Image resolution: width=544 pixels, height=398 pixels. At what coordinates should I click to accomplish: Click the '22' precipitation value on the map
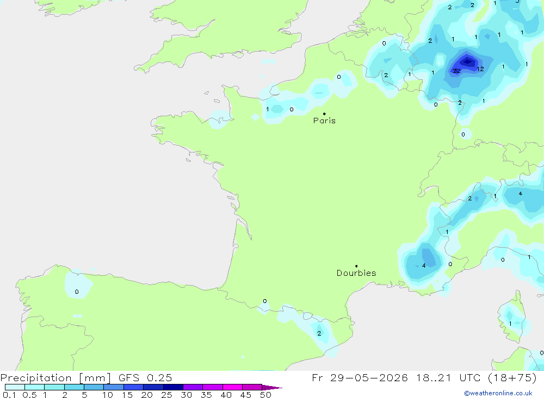[x=456, y=71]
